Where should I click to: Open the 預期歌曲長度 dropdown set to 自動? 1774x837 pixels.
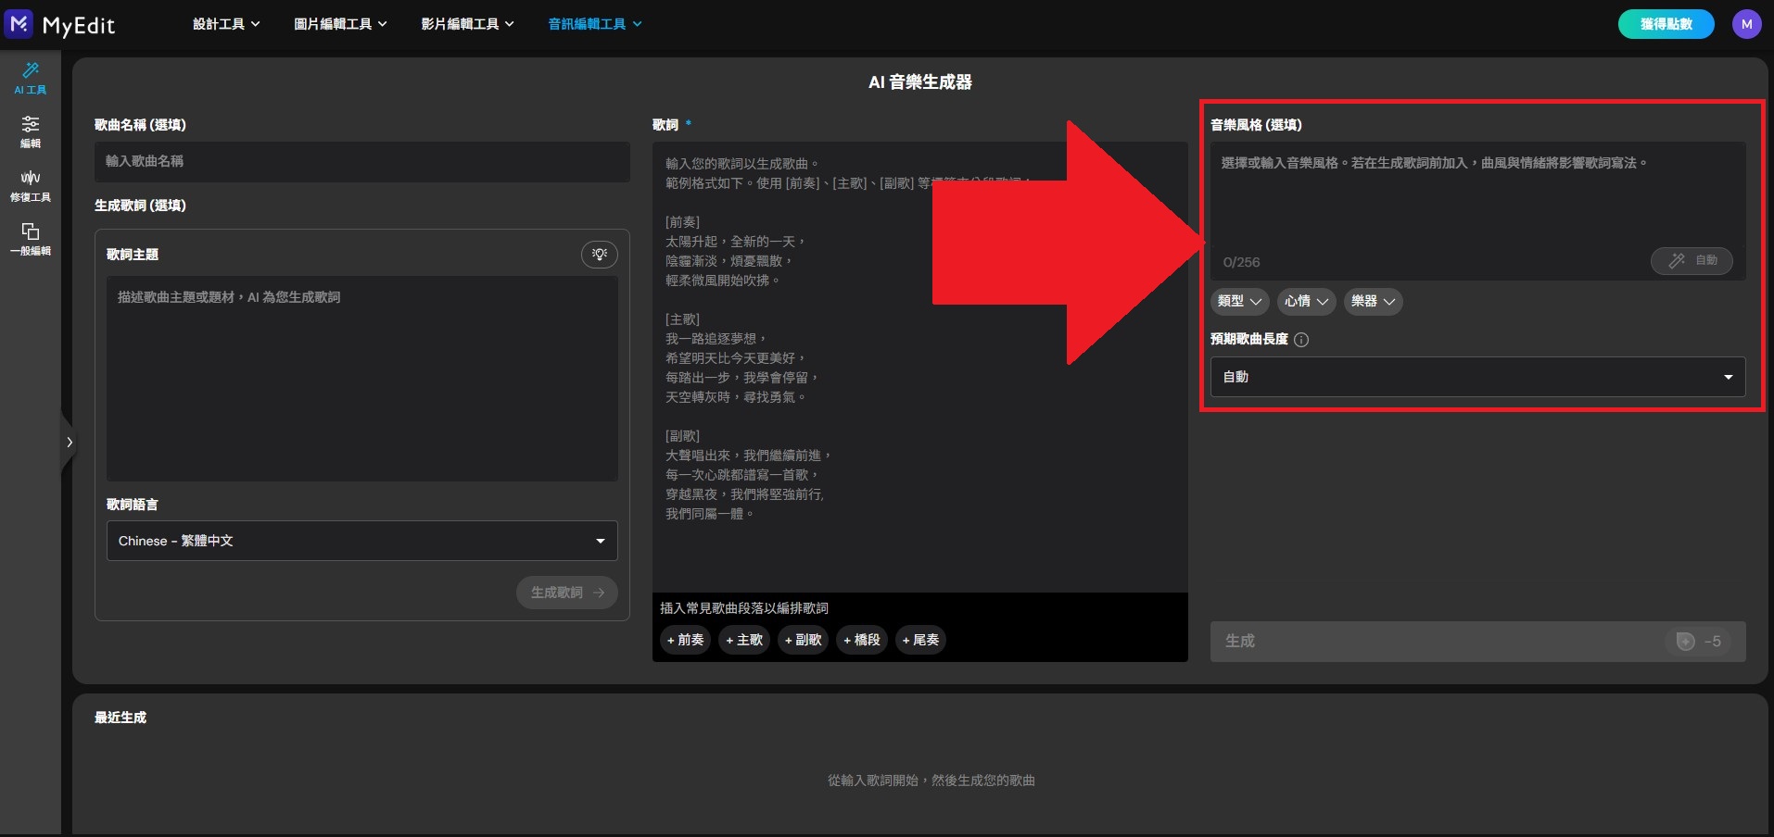tap(1477, 377)
